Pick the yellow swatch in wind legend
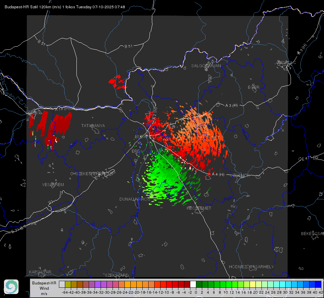 coord(253,284)
